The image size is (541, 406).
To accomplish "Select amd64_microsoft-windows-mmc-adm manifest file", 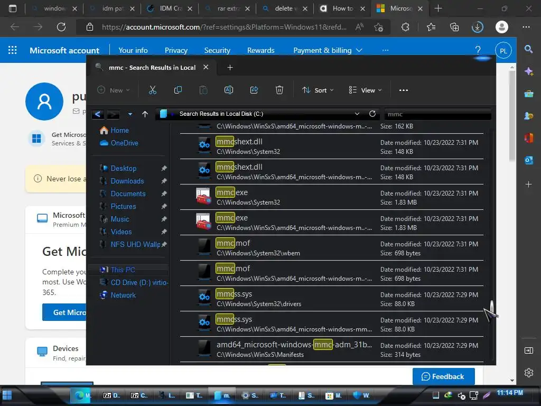I will pyautogui.click(x=331, y=349).
